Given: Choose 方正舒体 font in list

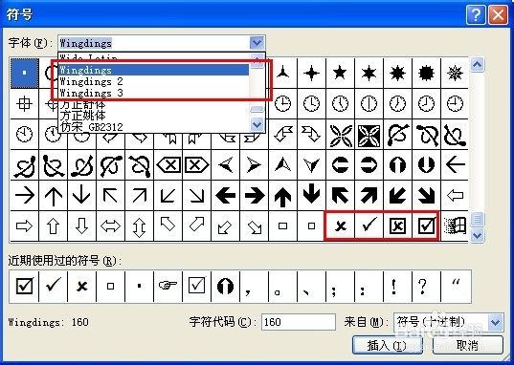Looking at the screenshot, I should coord(153,105).
